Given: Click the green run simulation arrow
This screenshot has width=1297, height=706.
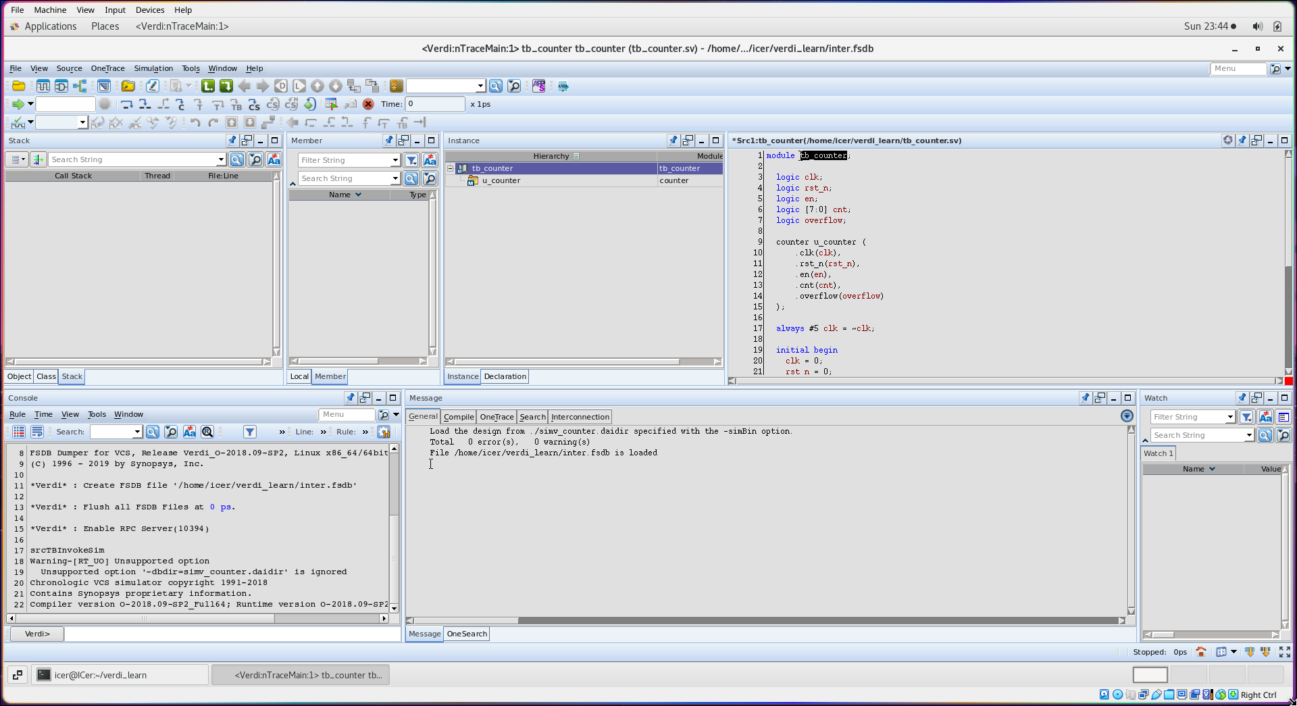Looking at the screenshot, I should pyautogui.click(x=18, y=104).
